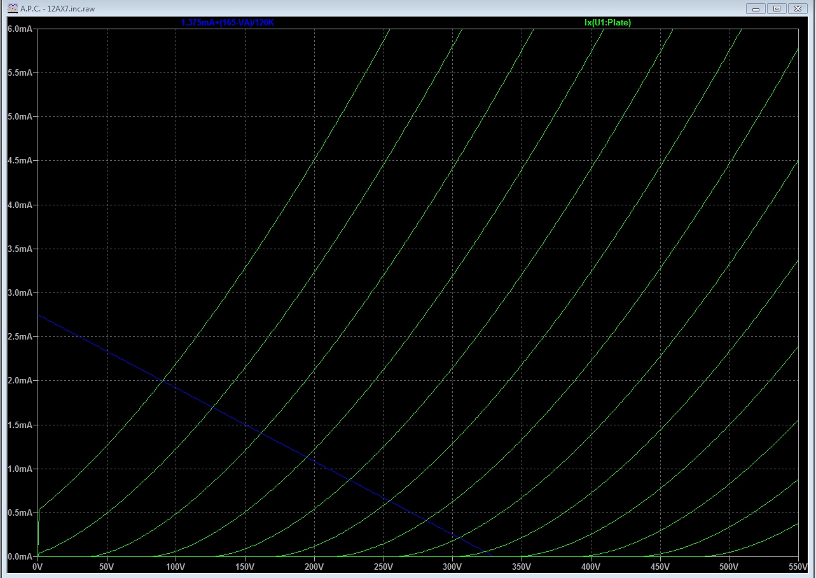Click the 2.0mA vertical axis tick label
Image resolution: width=816 pixels, height=578 pixels.
(x=20, y=381)
